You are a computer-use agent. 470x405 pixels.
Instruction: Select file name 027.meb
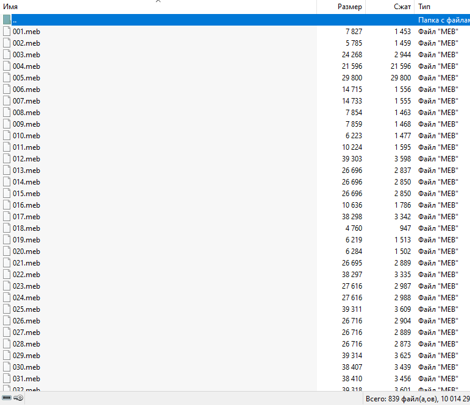pos(26,333)
